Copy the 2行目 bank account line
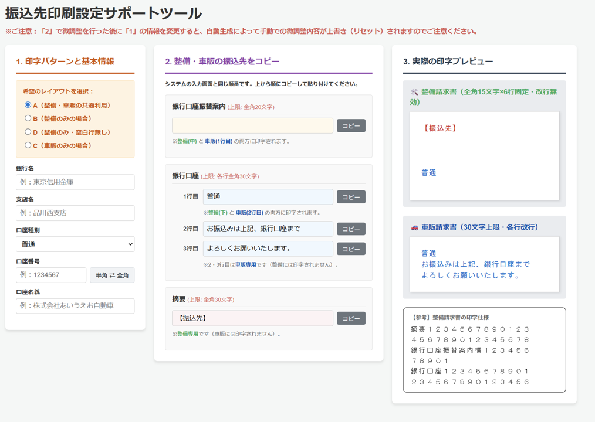Screen dimensions: 595x422 pyautogui.click(x=351, y=229)
